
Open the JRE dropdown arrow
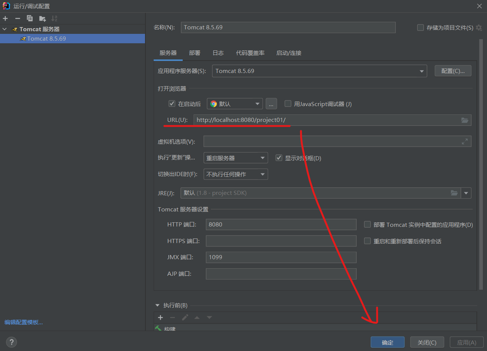pos(466,193)
